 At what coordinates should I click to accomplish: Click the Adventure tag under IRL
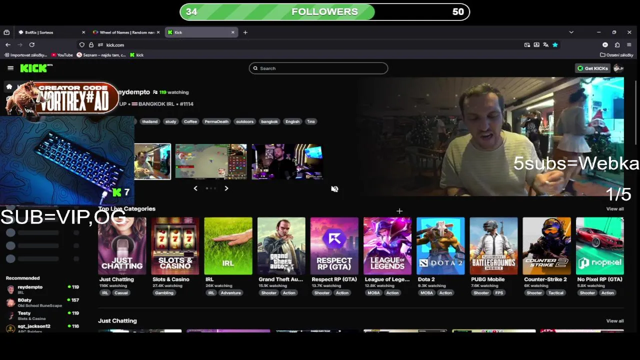click(230, 293)
